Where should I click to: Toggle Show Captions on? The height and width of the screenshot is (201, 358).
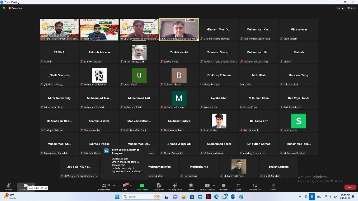[207, 187]
